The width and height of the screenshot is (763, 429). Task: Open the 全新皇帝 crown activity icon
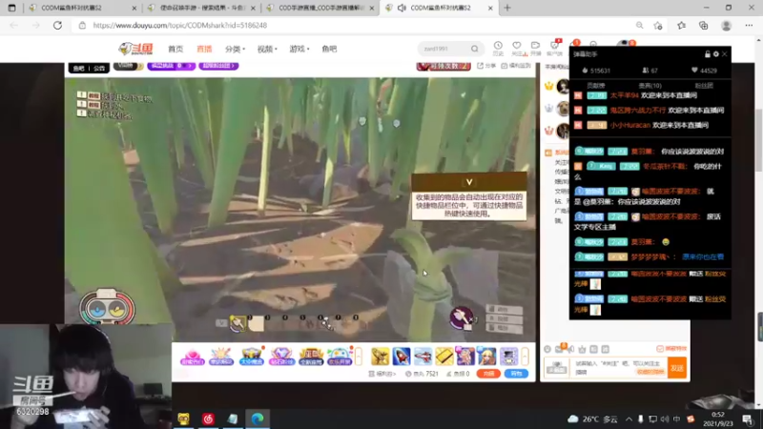click(311, 357)
